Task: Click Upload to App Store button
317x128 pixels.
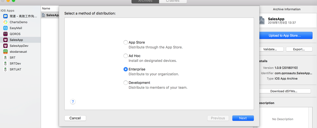Action: click(285, 35)
